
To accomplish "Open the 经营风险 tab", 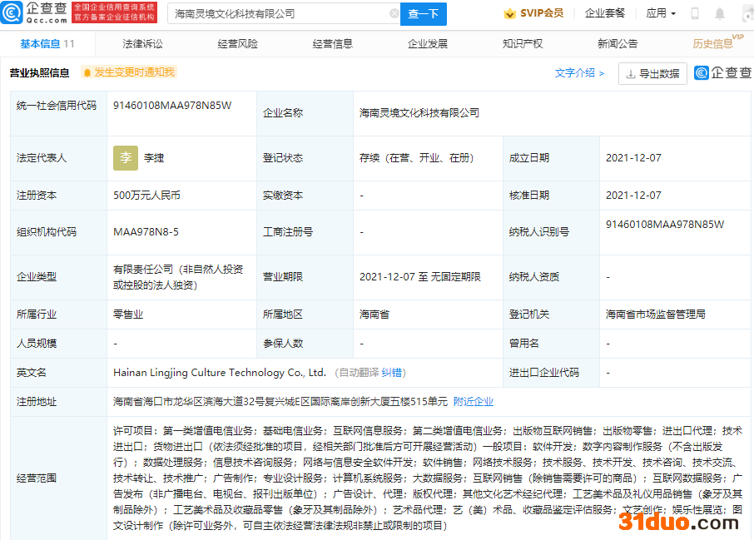I will point(237,44).
